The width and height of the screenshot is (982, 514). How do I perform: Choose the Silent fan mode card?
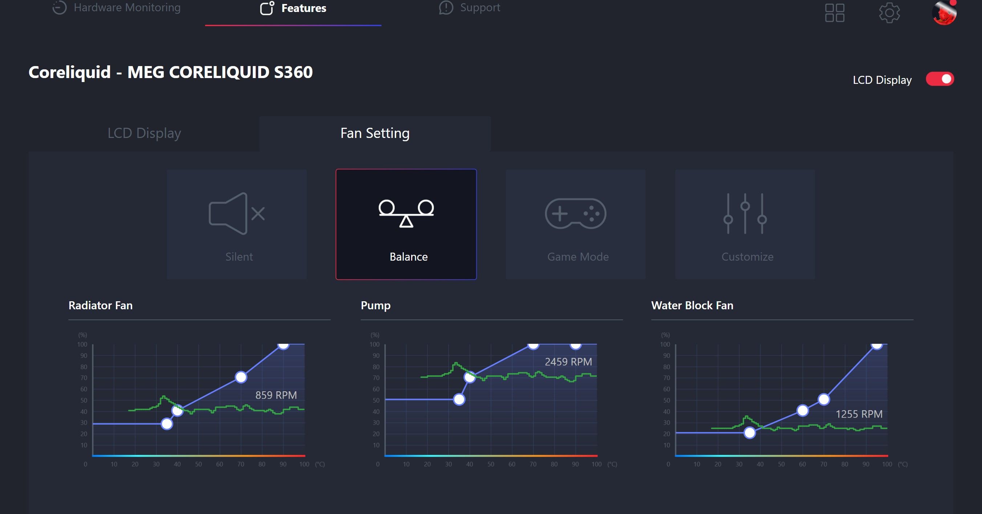pyautogui.click(x=237, y=224)
